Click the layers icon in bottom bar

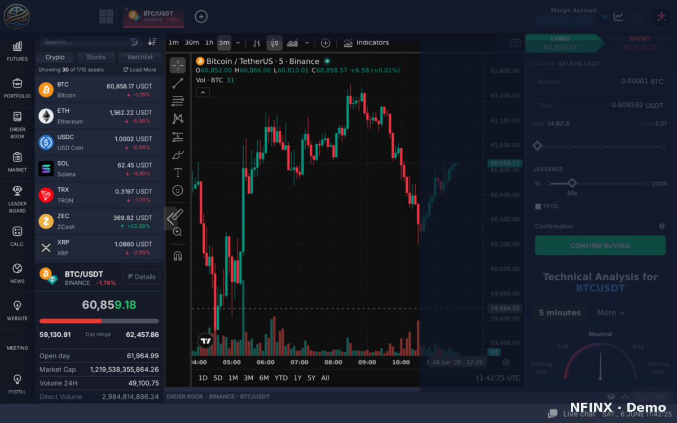click(611, 396)
